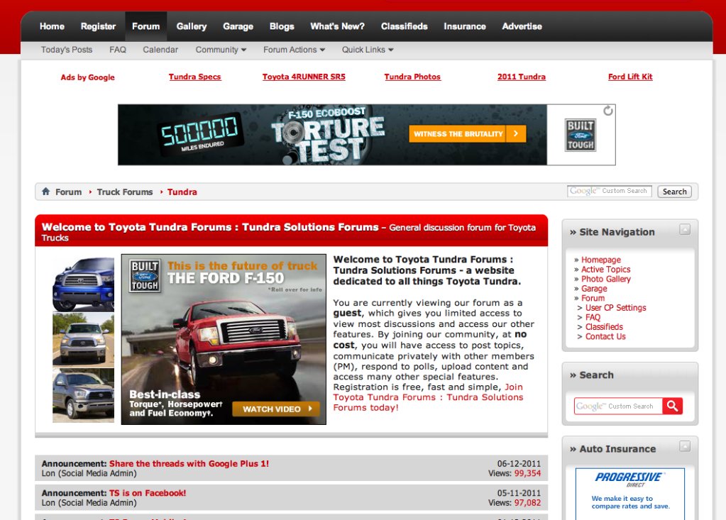Click view count 99,354

click(x=527, y=473)
